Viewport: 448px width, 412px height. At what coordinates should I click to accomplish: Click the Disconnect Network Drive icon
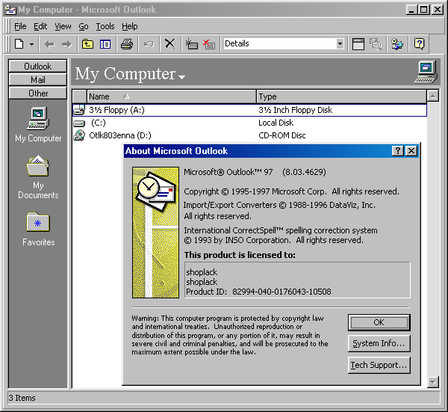(209, 44)
